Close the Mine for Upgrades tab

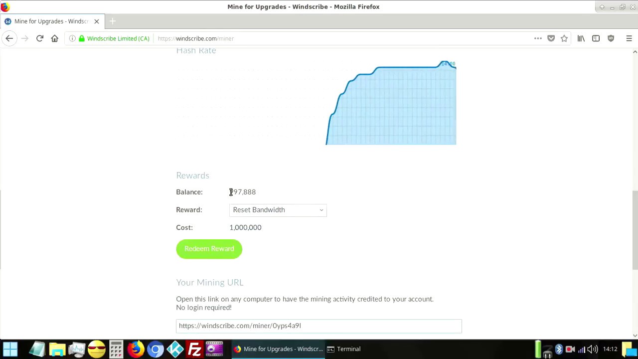pos(97,21)
